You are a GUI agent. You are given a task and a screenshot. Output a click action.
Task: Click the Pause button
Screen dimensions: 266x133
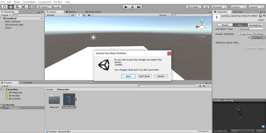coord(132,7)
